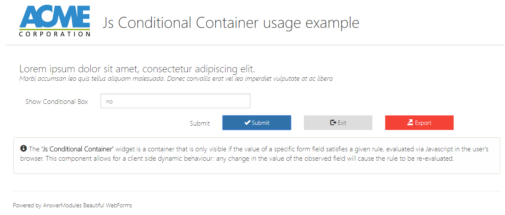Click the italic 'Morbi accumsan' subtitle text
This screenshot has width=505, height=215.
click(x=176, y=79)
